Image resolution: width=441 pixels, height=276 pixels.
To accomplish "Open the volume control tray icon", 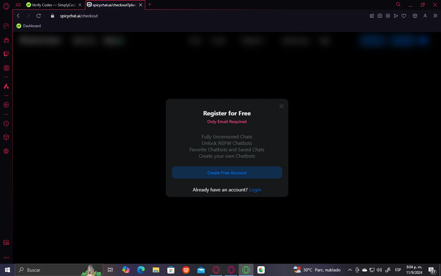I will pos(379,270).
